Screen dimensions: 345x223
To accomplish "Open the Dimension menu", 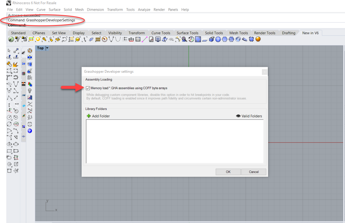I will coord(95,10).
